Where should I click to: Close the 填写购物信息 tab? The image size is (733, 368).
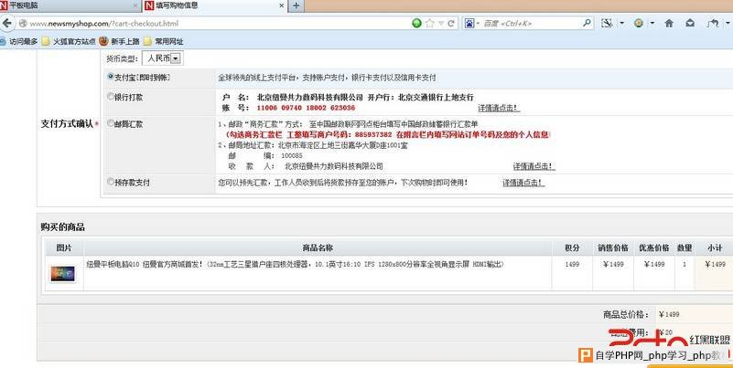click(x=282, y=5)
